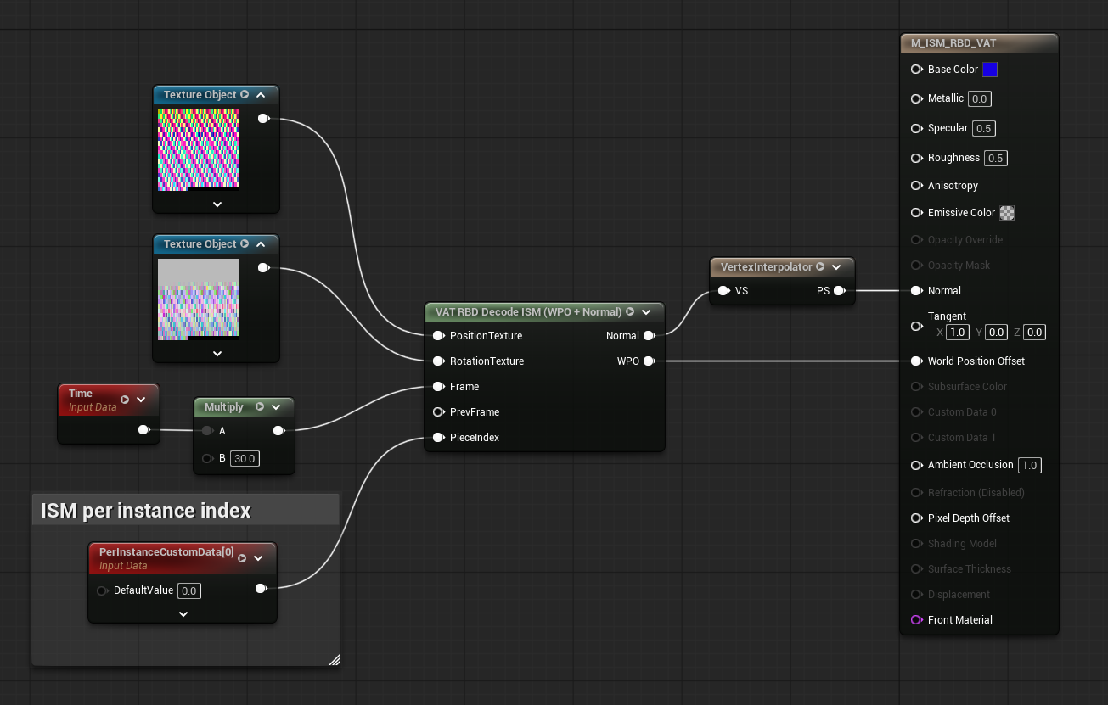1108x705 pixels.
Task: Expand the VertexInterpolator node chevron
Action: [836, 267]
